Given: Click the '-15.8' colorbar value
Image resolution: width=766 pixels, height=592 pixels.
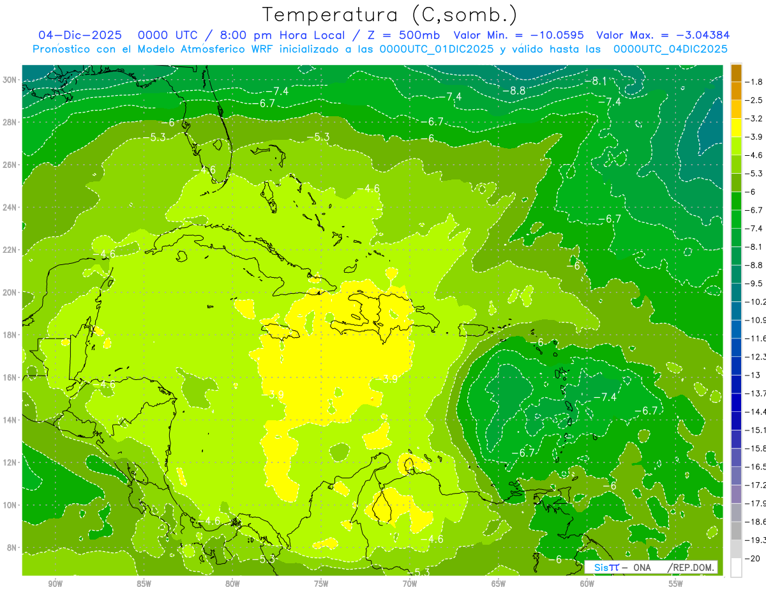Looking at the screenshot, I should point(756,448).
